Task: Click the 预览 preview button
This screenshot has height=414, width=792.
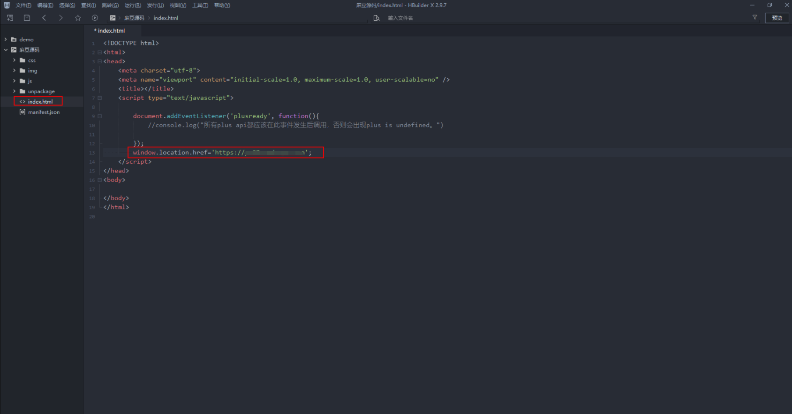Action: (x=777, y=18)
